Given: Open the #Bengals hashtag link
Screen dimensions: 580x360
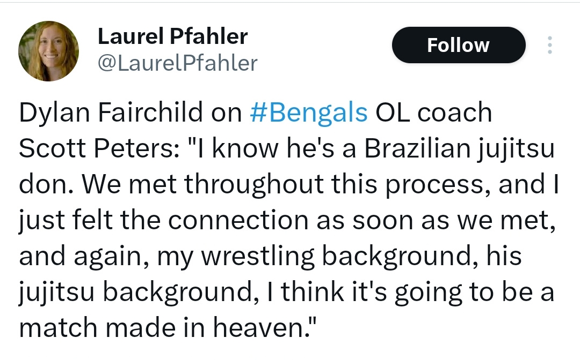Looking at the screenshot, I should click(x=308, y=112).
